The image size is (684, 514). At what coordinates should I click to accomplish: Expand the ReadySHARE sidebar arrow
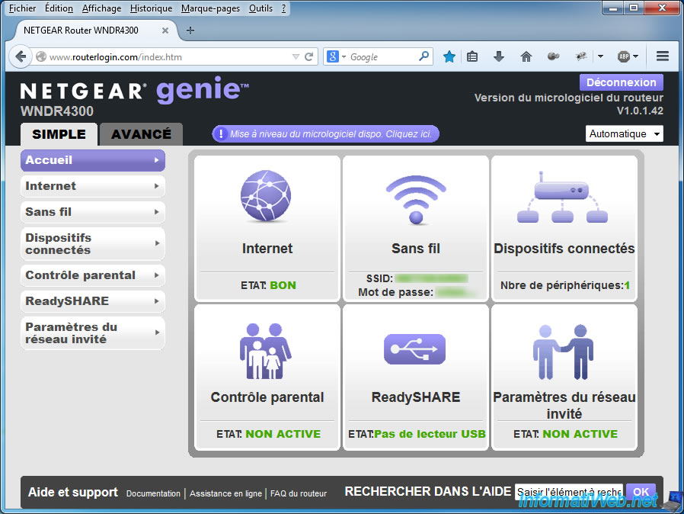[157, 301]
